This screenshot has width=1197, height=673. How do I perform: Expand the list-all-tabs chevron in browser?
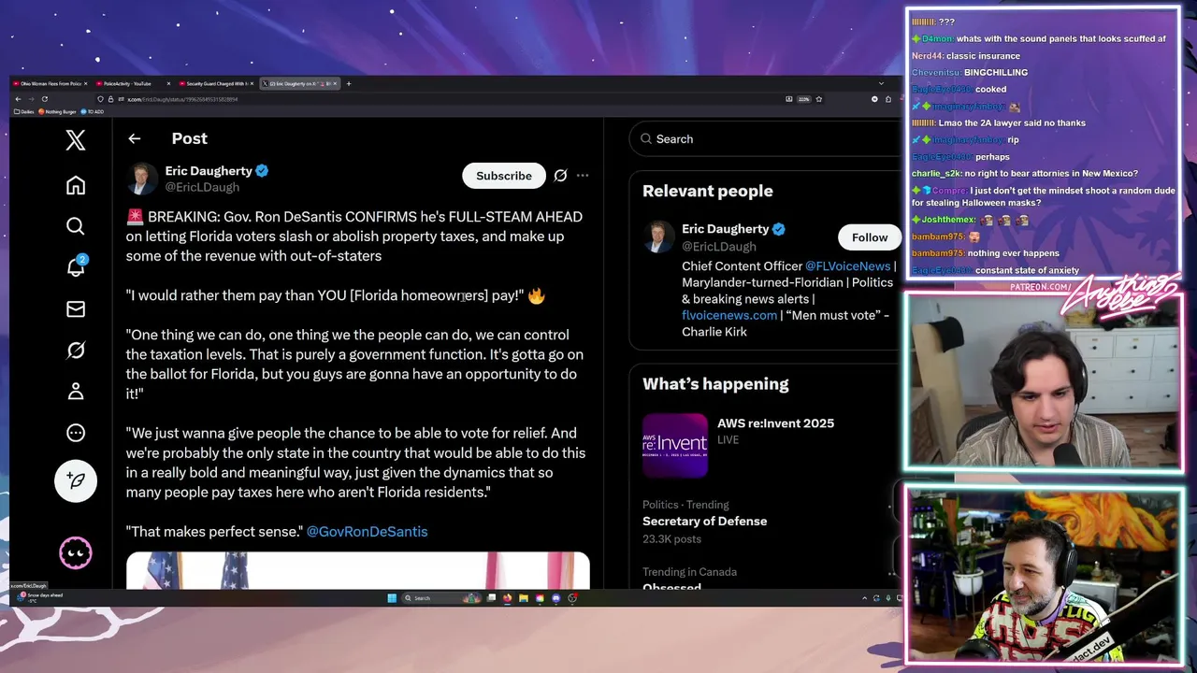(x=881, y=83)
